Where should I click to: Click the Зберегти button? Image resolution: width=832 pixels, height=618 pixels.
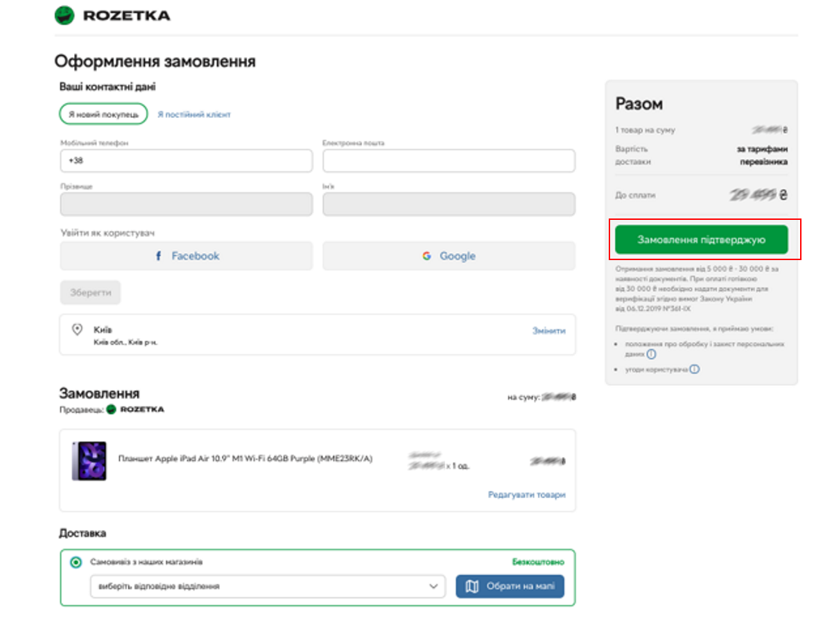click(91, 293)
